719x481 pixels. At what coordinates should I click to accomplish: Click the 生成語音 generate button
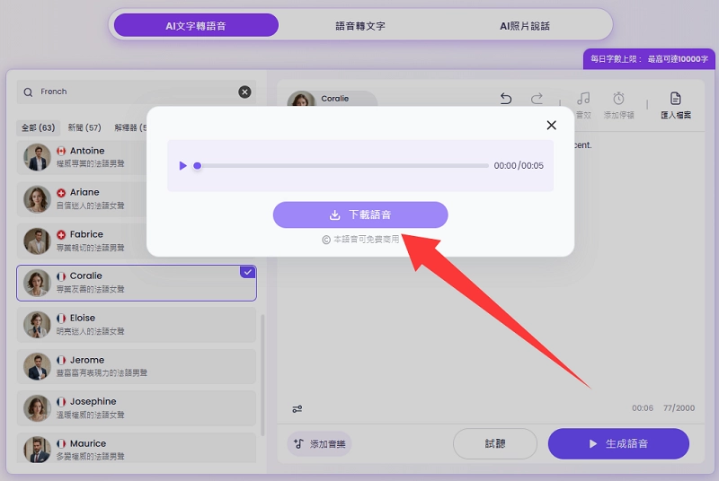618,443
